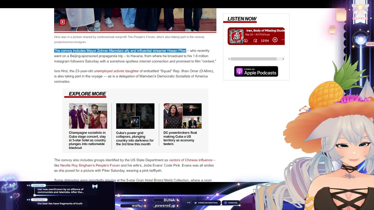374x210 pixels.
Task: Open the image gallery icon marked 8
Action: click(62, 22)
